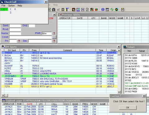Click the DX Spots panel icon

3,47
